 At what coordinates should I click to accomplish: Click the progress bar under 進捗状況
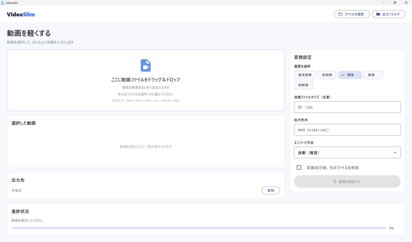(199, 228)
